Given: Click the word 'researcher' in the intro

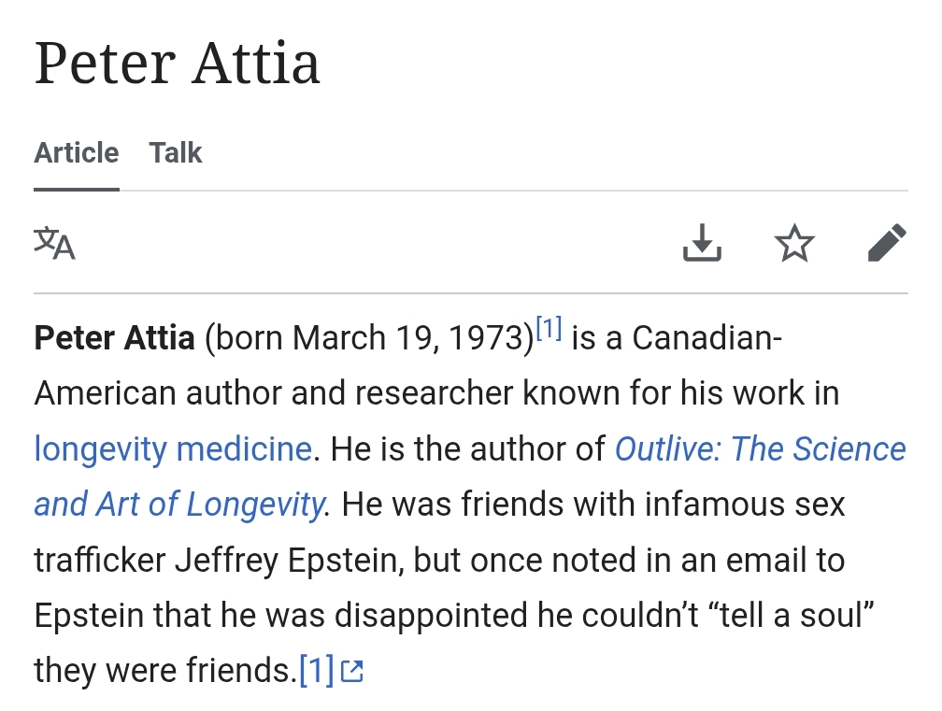Looking at the screenshot, I should 434,393.
